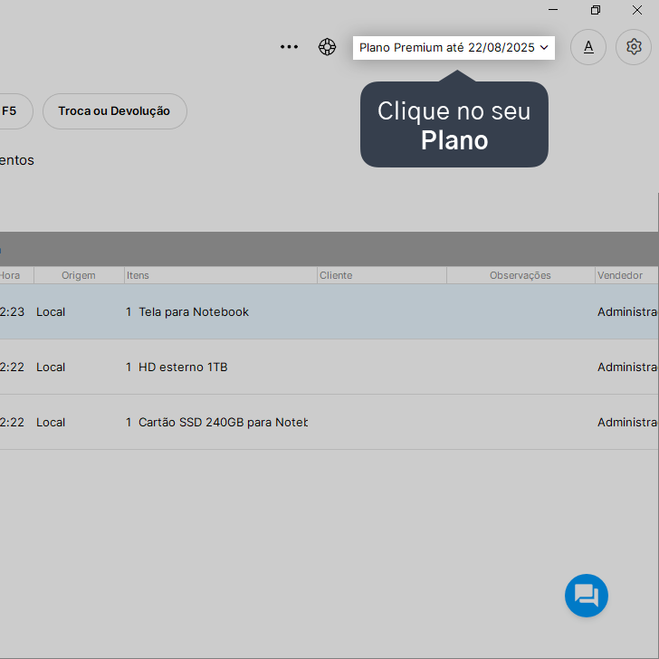Minimize the application window

point(553,10)
